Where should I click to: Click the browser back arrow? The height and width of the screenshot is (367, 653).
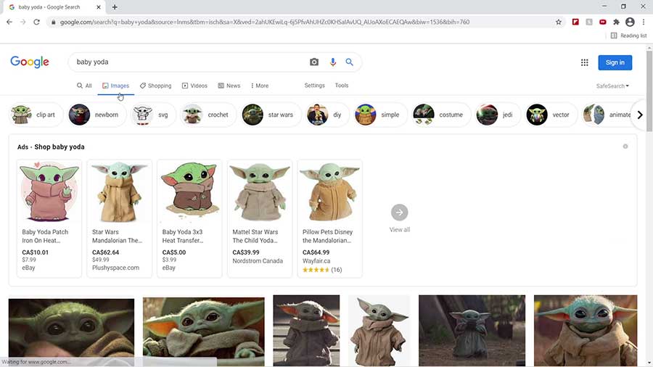pyautogui.click(x=9, y=22)
